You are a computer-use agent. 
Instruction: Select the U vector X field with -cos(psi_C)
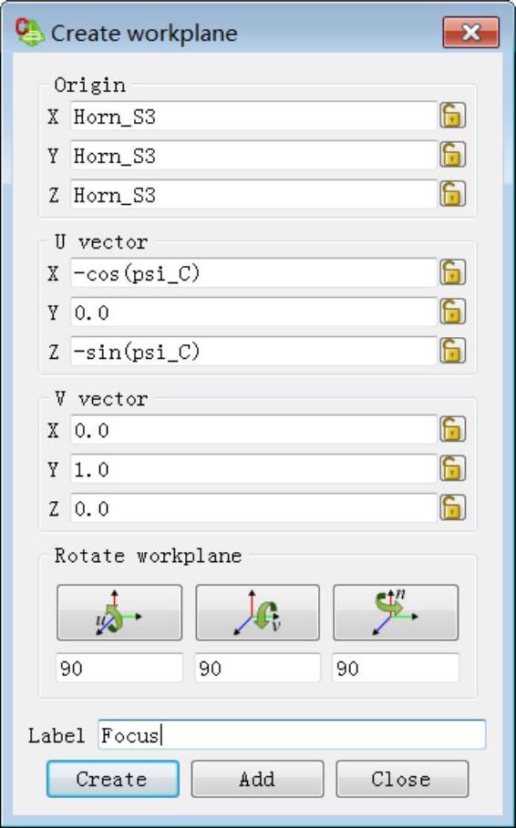(x=253, y=273)
